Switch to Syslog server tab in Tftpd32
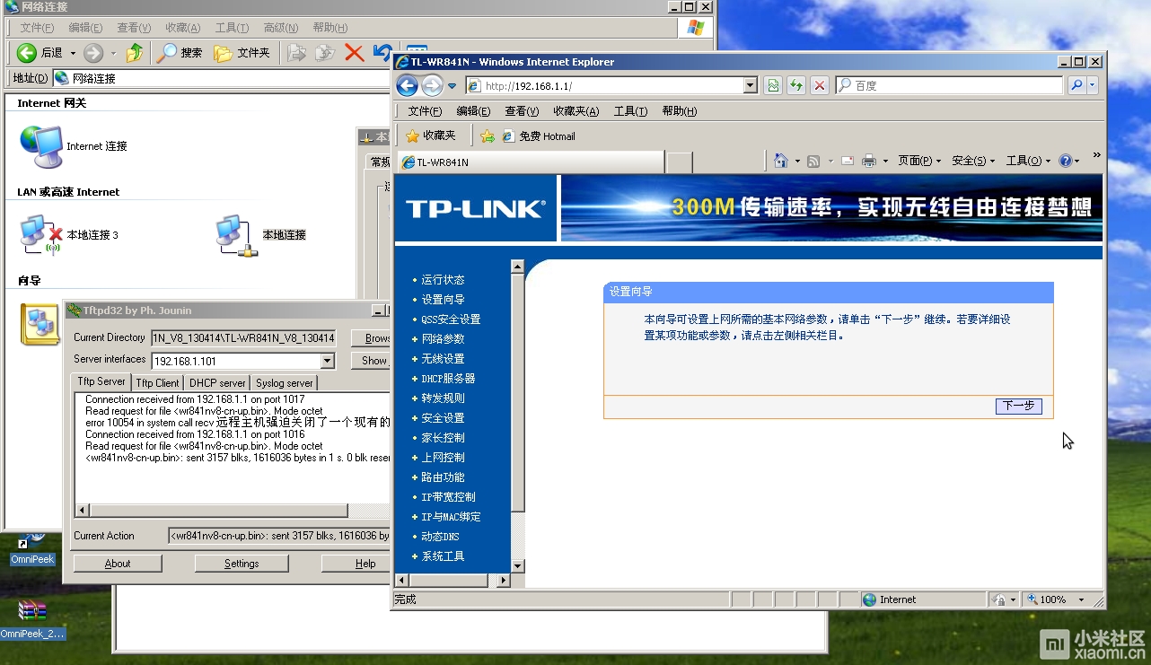 coord(285,383)
